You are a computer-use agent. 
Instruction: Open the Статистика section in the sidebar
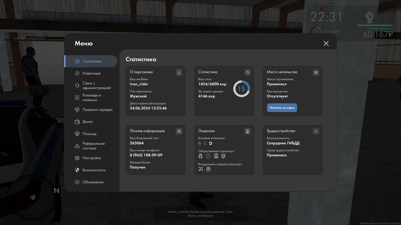click(91, 61)
